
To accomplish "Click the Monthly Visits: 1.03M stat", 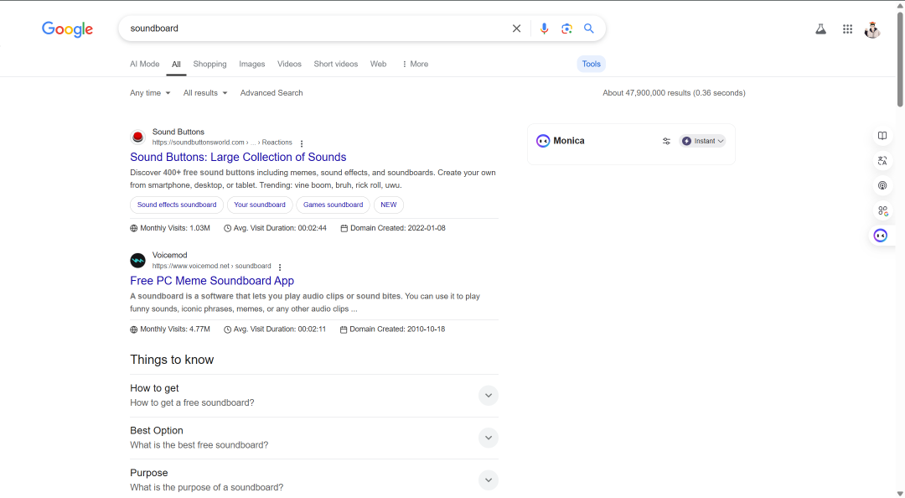I will point(170,228).
